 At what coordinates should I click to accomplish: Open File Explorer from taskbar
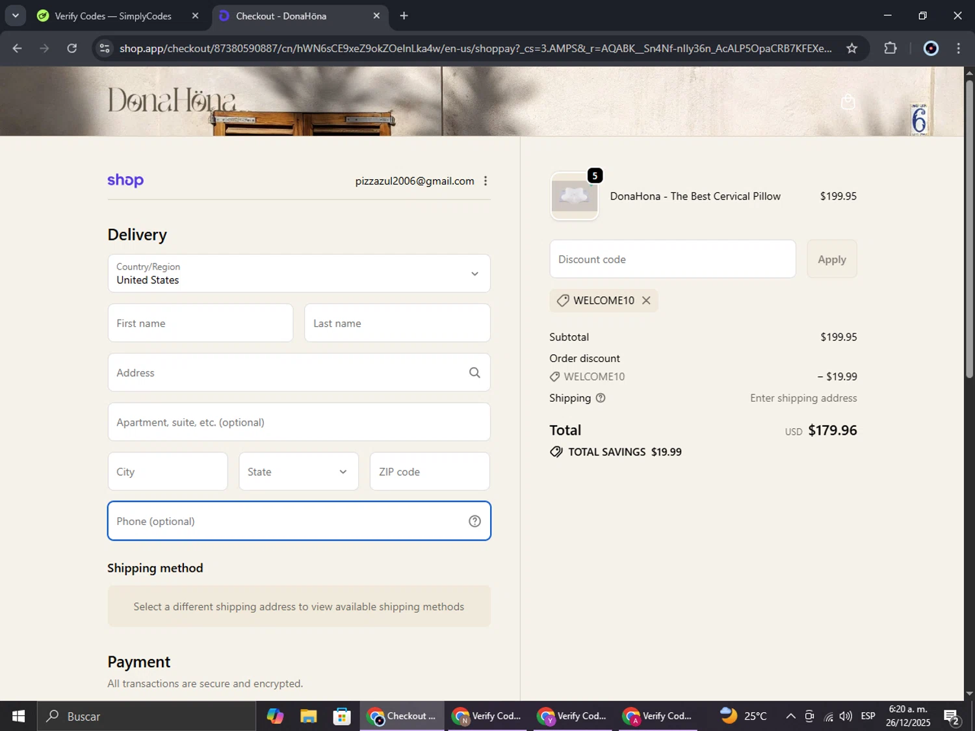[x=308, y=716]
